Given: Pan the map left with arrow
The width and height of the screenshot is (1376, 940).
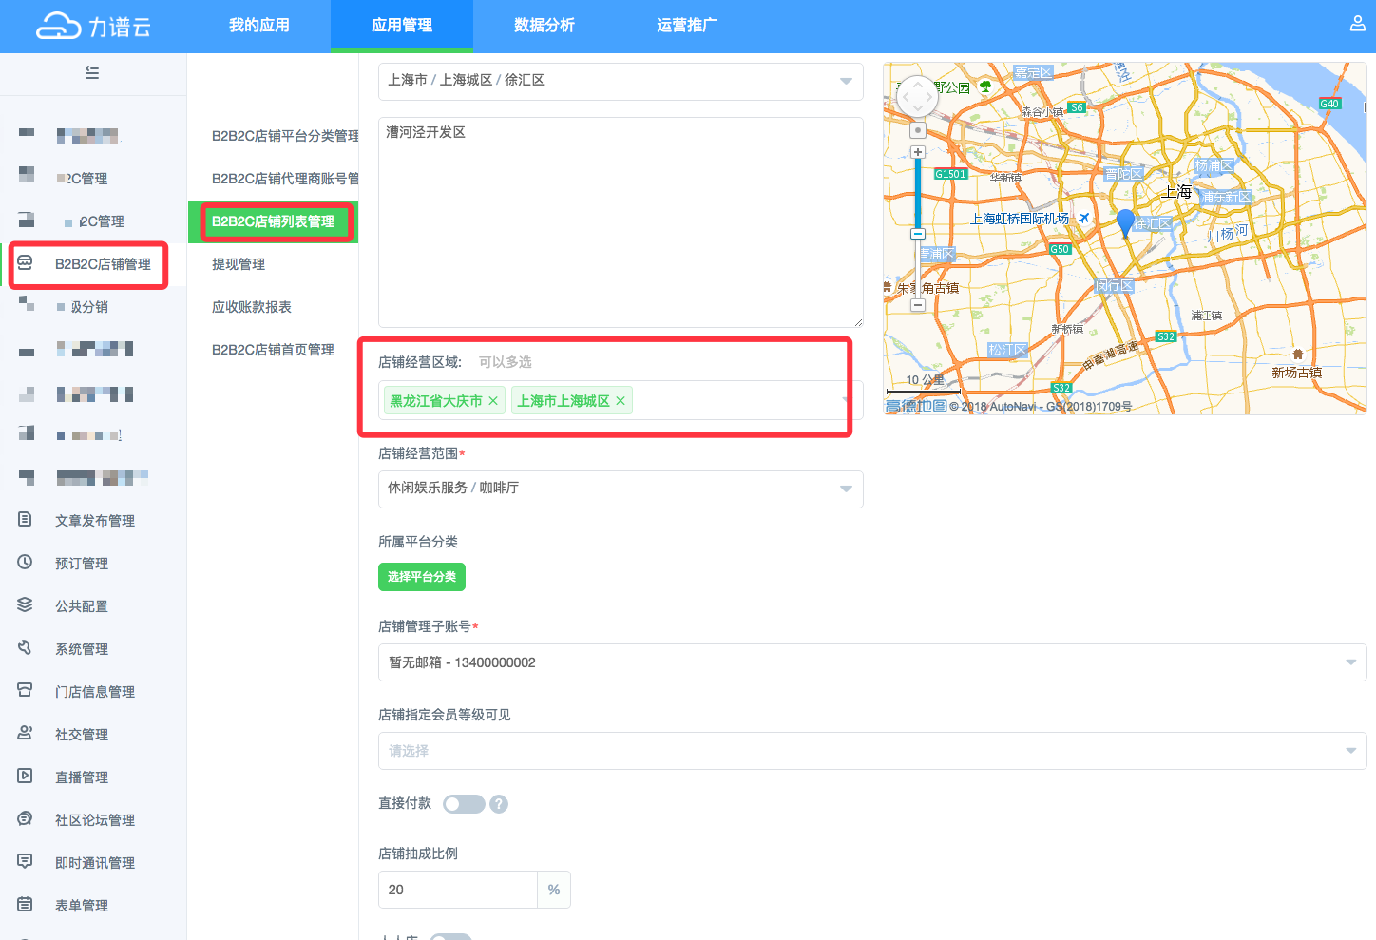Looking at the screenshot, I should coord(907,96).
